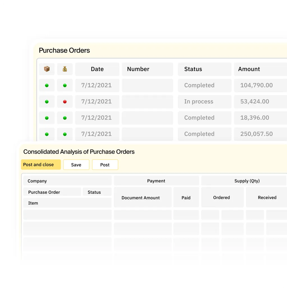
Task: Click the Ordered column header
Action: coord(222,197)
